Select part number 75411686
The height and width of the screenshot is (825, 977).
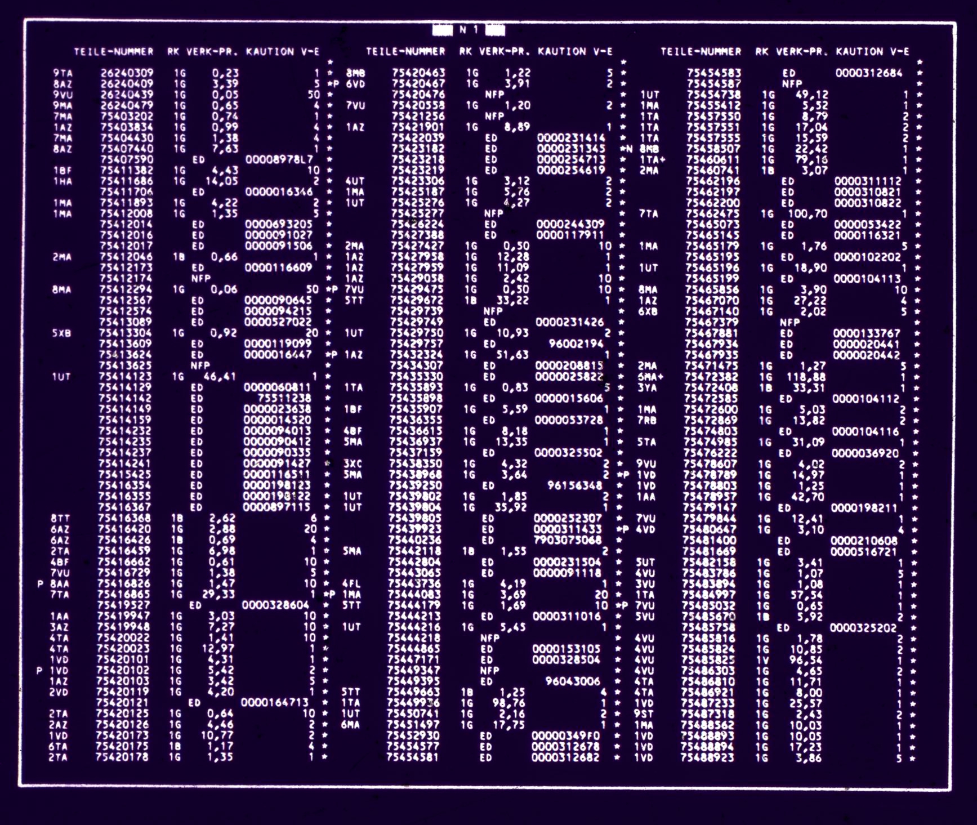pos(127,181)
